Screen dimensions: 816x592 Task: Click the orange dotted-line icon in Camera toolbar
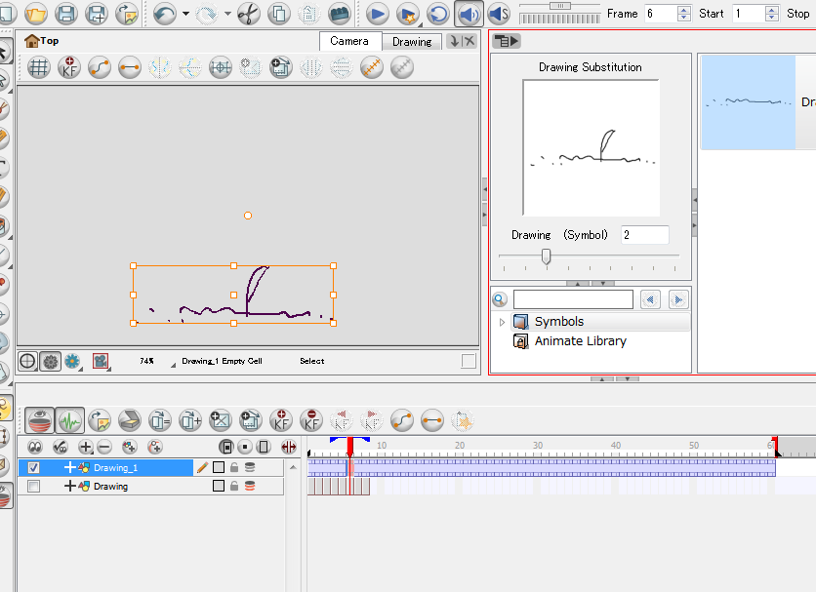[x=372, y=67]
